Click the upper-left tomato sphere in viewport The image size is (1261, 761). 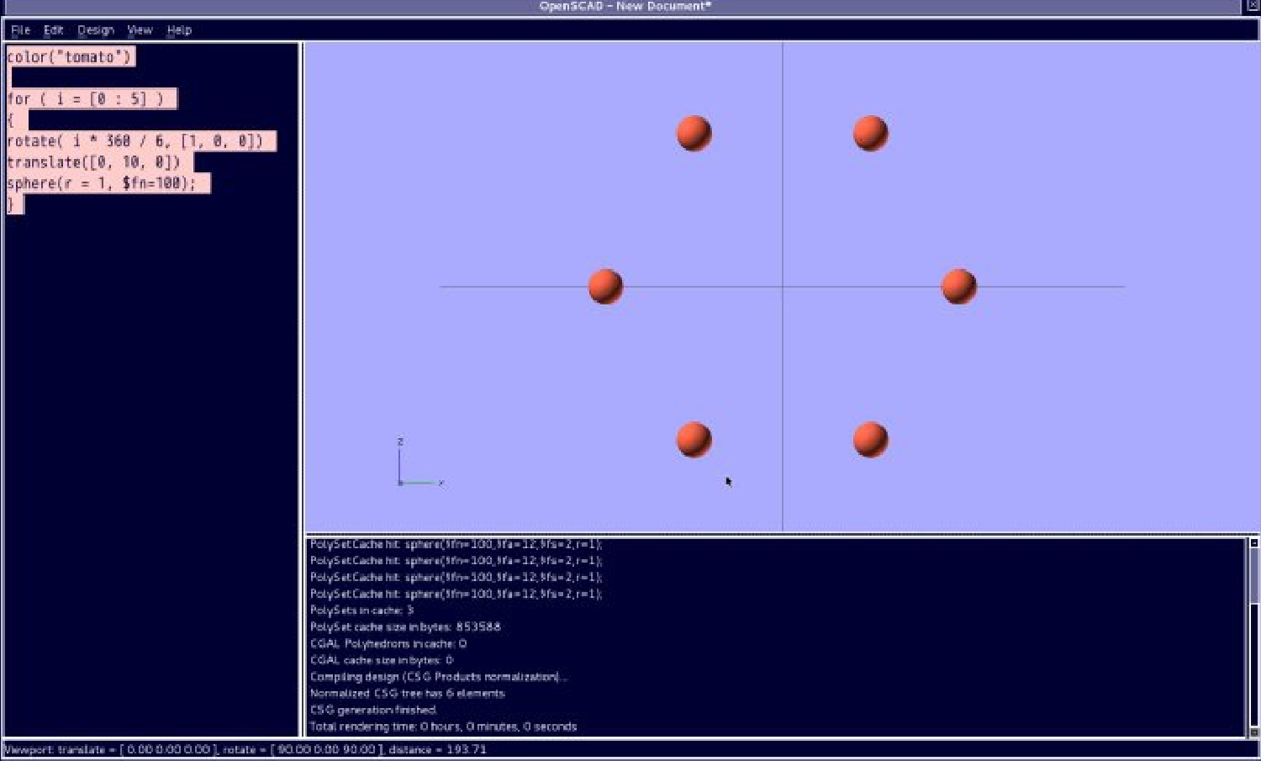coord(694,134)
